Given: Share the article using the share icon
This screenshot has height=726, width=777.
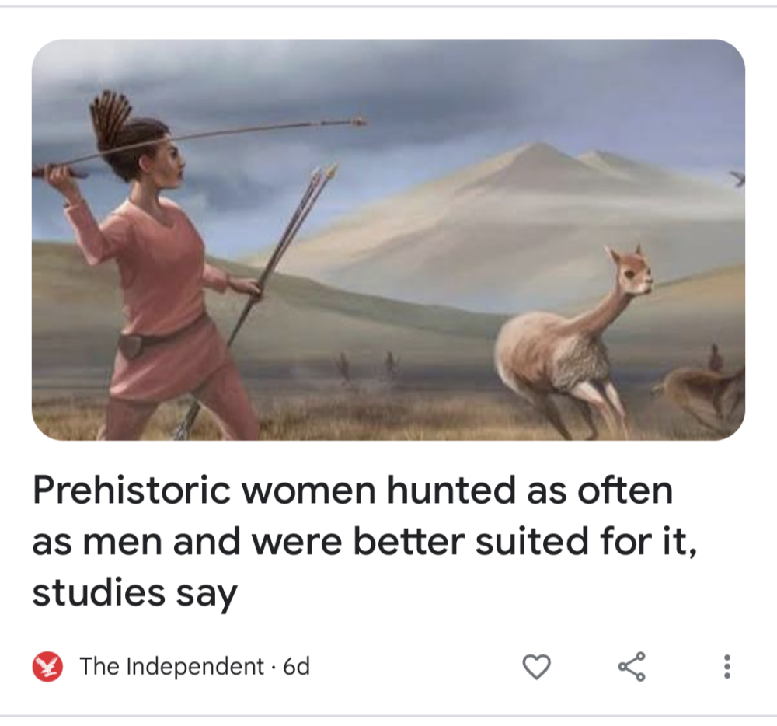Looking at the screenshot, I should [x=632, y=666].
